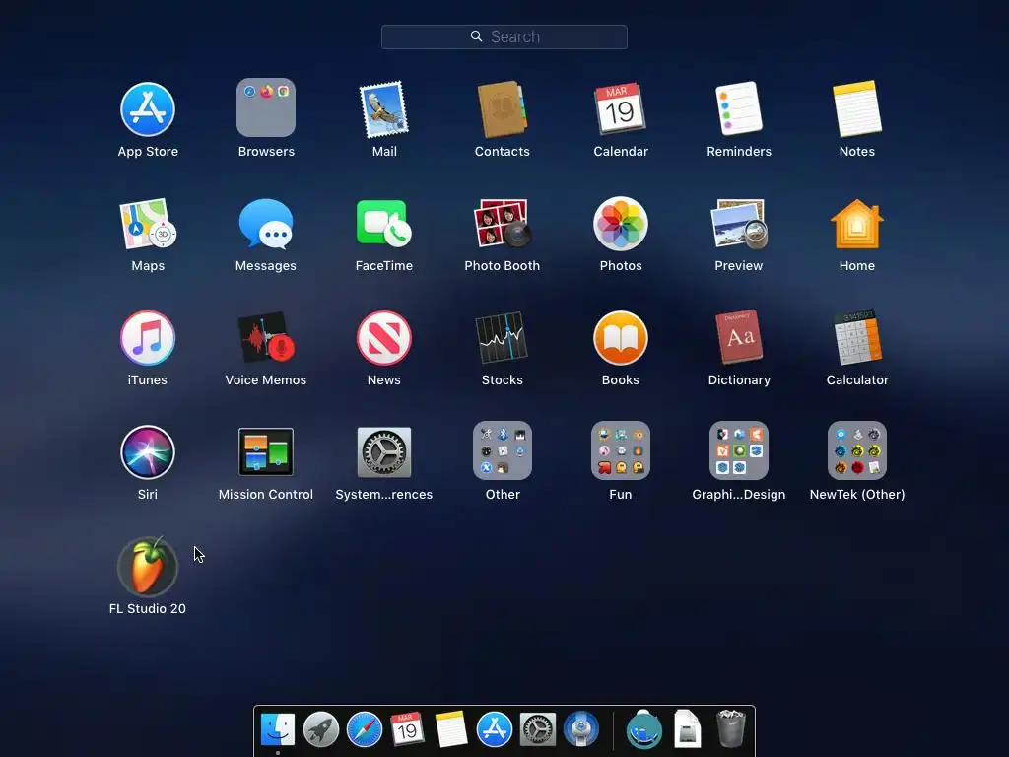Open the Stocks app
Viewport: 1009px width, 757px height.
coord(502,338)
